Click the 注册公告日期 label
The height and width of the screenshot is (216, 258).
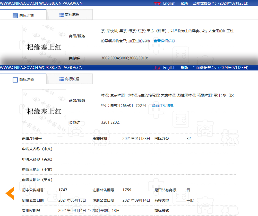[x=103, y=200]
